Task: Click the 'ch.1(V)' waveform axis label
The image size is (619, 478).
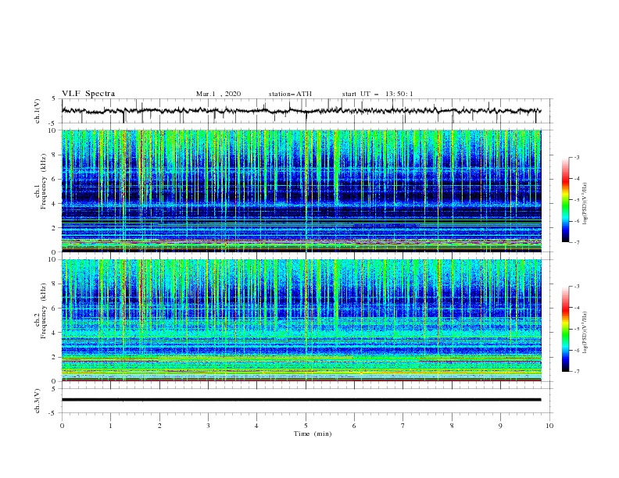Action: (38, 111)
